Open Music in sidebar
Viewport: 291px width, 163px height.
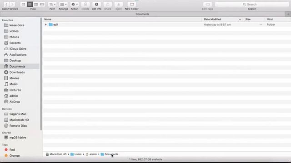(x=13, y=84)
